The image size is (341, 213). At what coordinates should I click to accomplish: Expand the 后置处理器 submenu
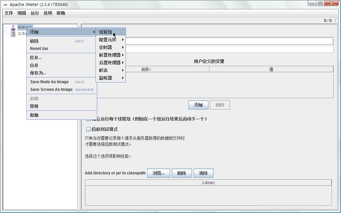coord(111,63)
